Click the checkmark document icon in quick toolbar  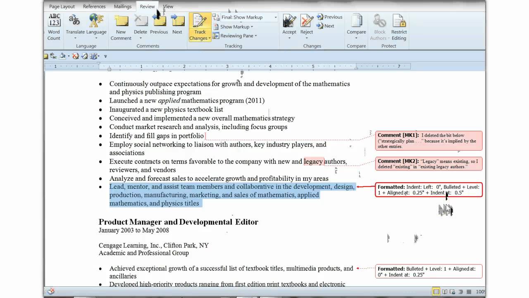tap(84, 56)
